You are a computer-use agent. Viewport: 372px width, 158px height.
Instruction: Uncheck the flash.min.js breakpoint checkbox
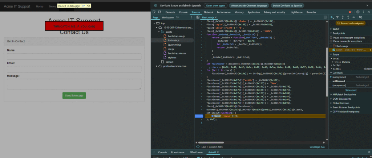click(x=335, y=50)
